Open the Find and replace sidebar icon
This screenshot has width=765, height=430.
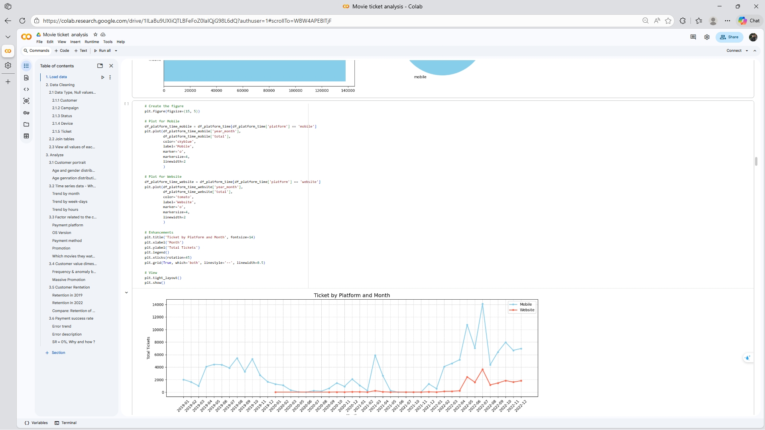(26, 78)
